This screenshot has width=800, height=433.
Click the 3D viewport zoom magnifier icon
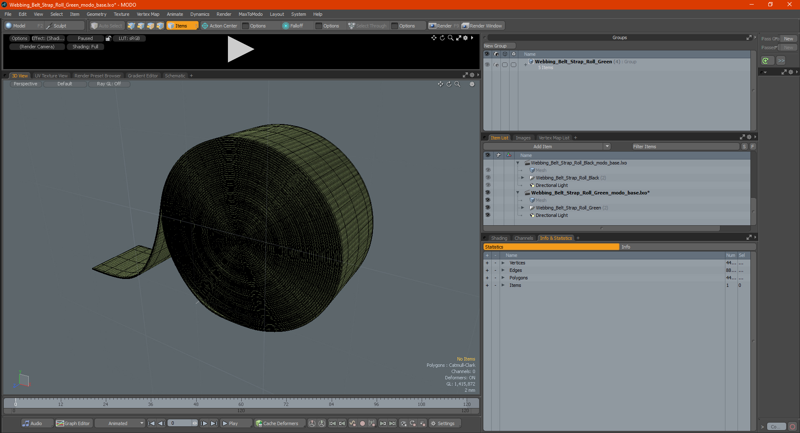pos(457,84)
